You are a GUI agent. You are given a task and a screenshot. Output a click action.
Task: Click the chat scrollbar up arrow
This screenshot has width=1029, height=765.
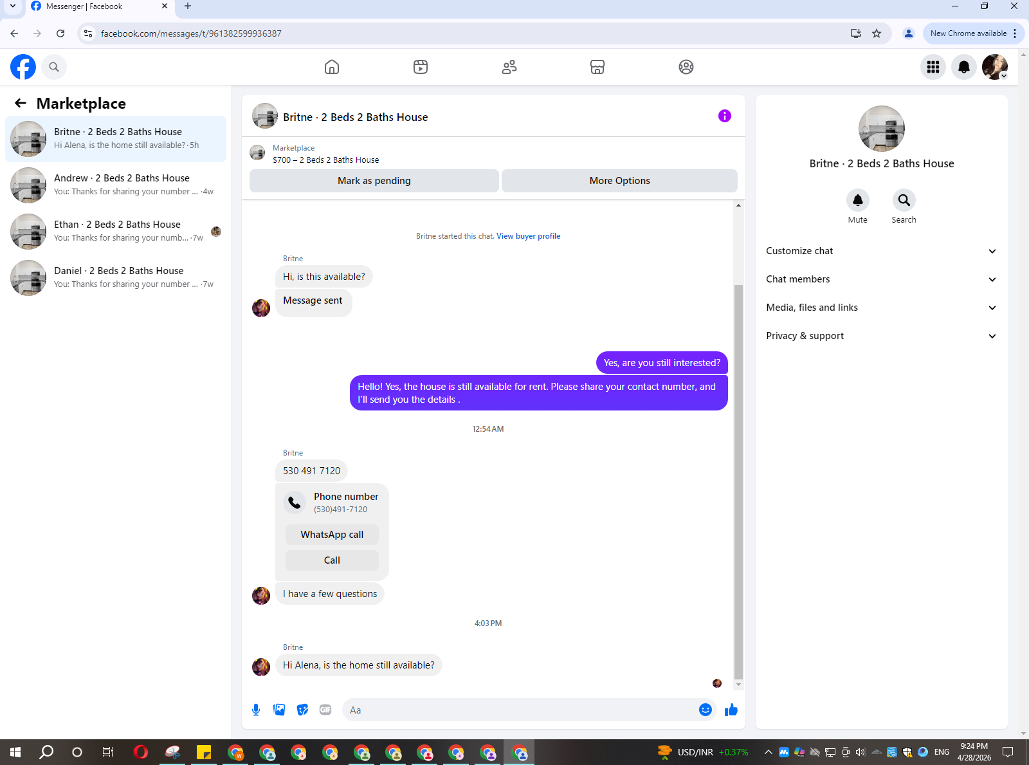[738, 205]
